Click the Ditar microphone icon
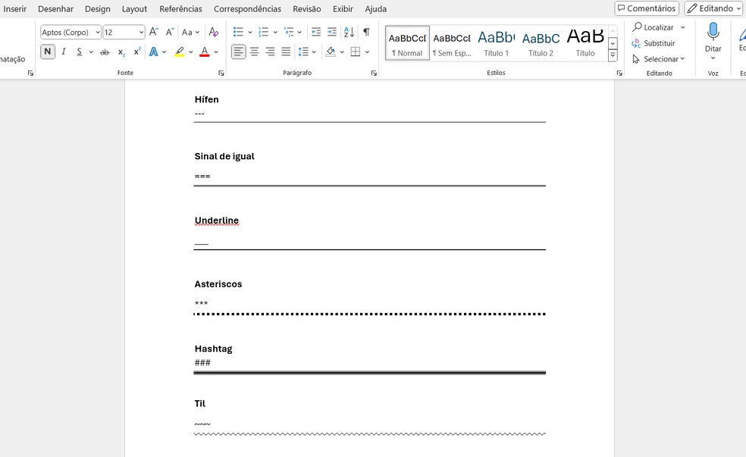 713,32
